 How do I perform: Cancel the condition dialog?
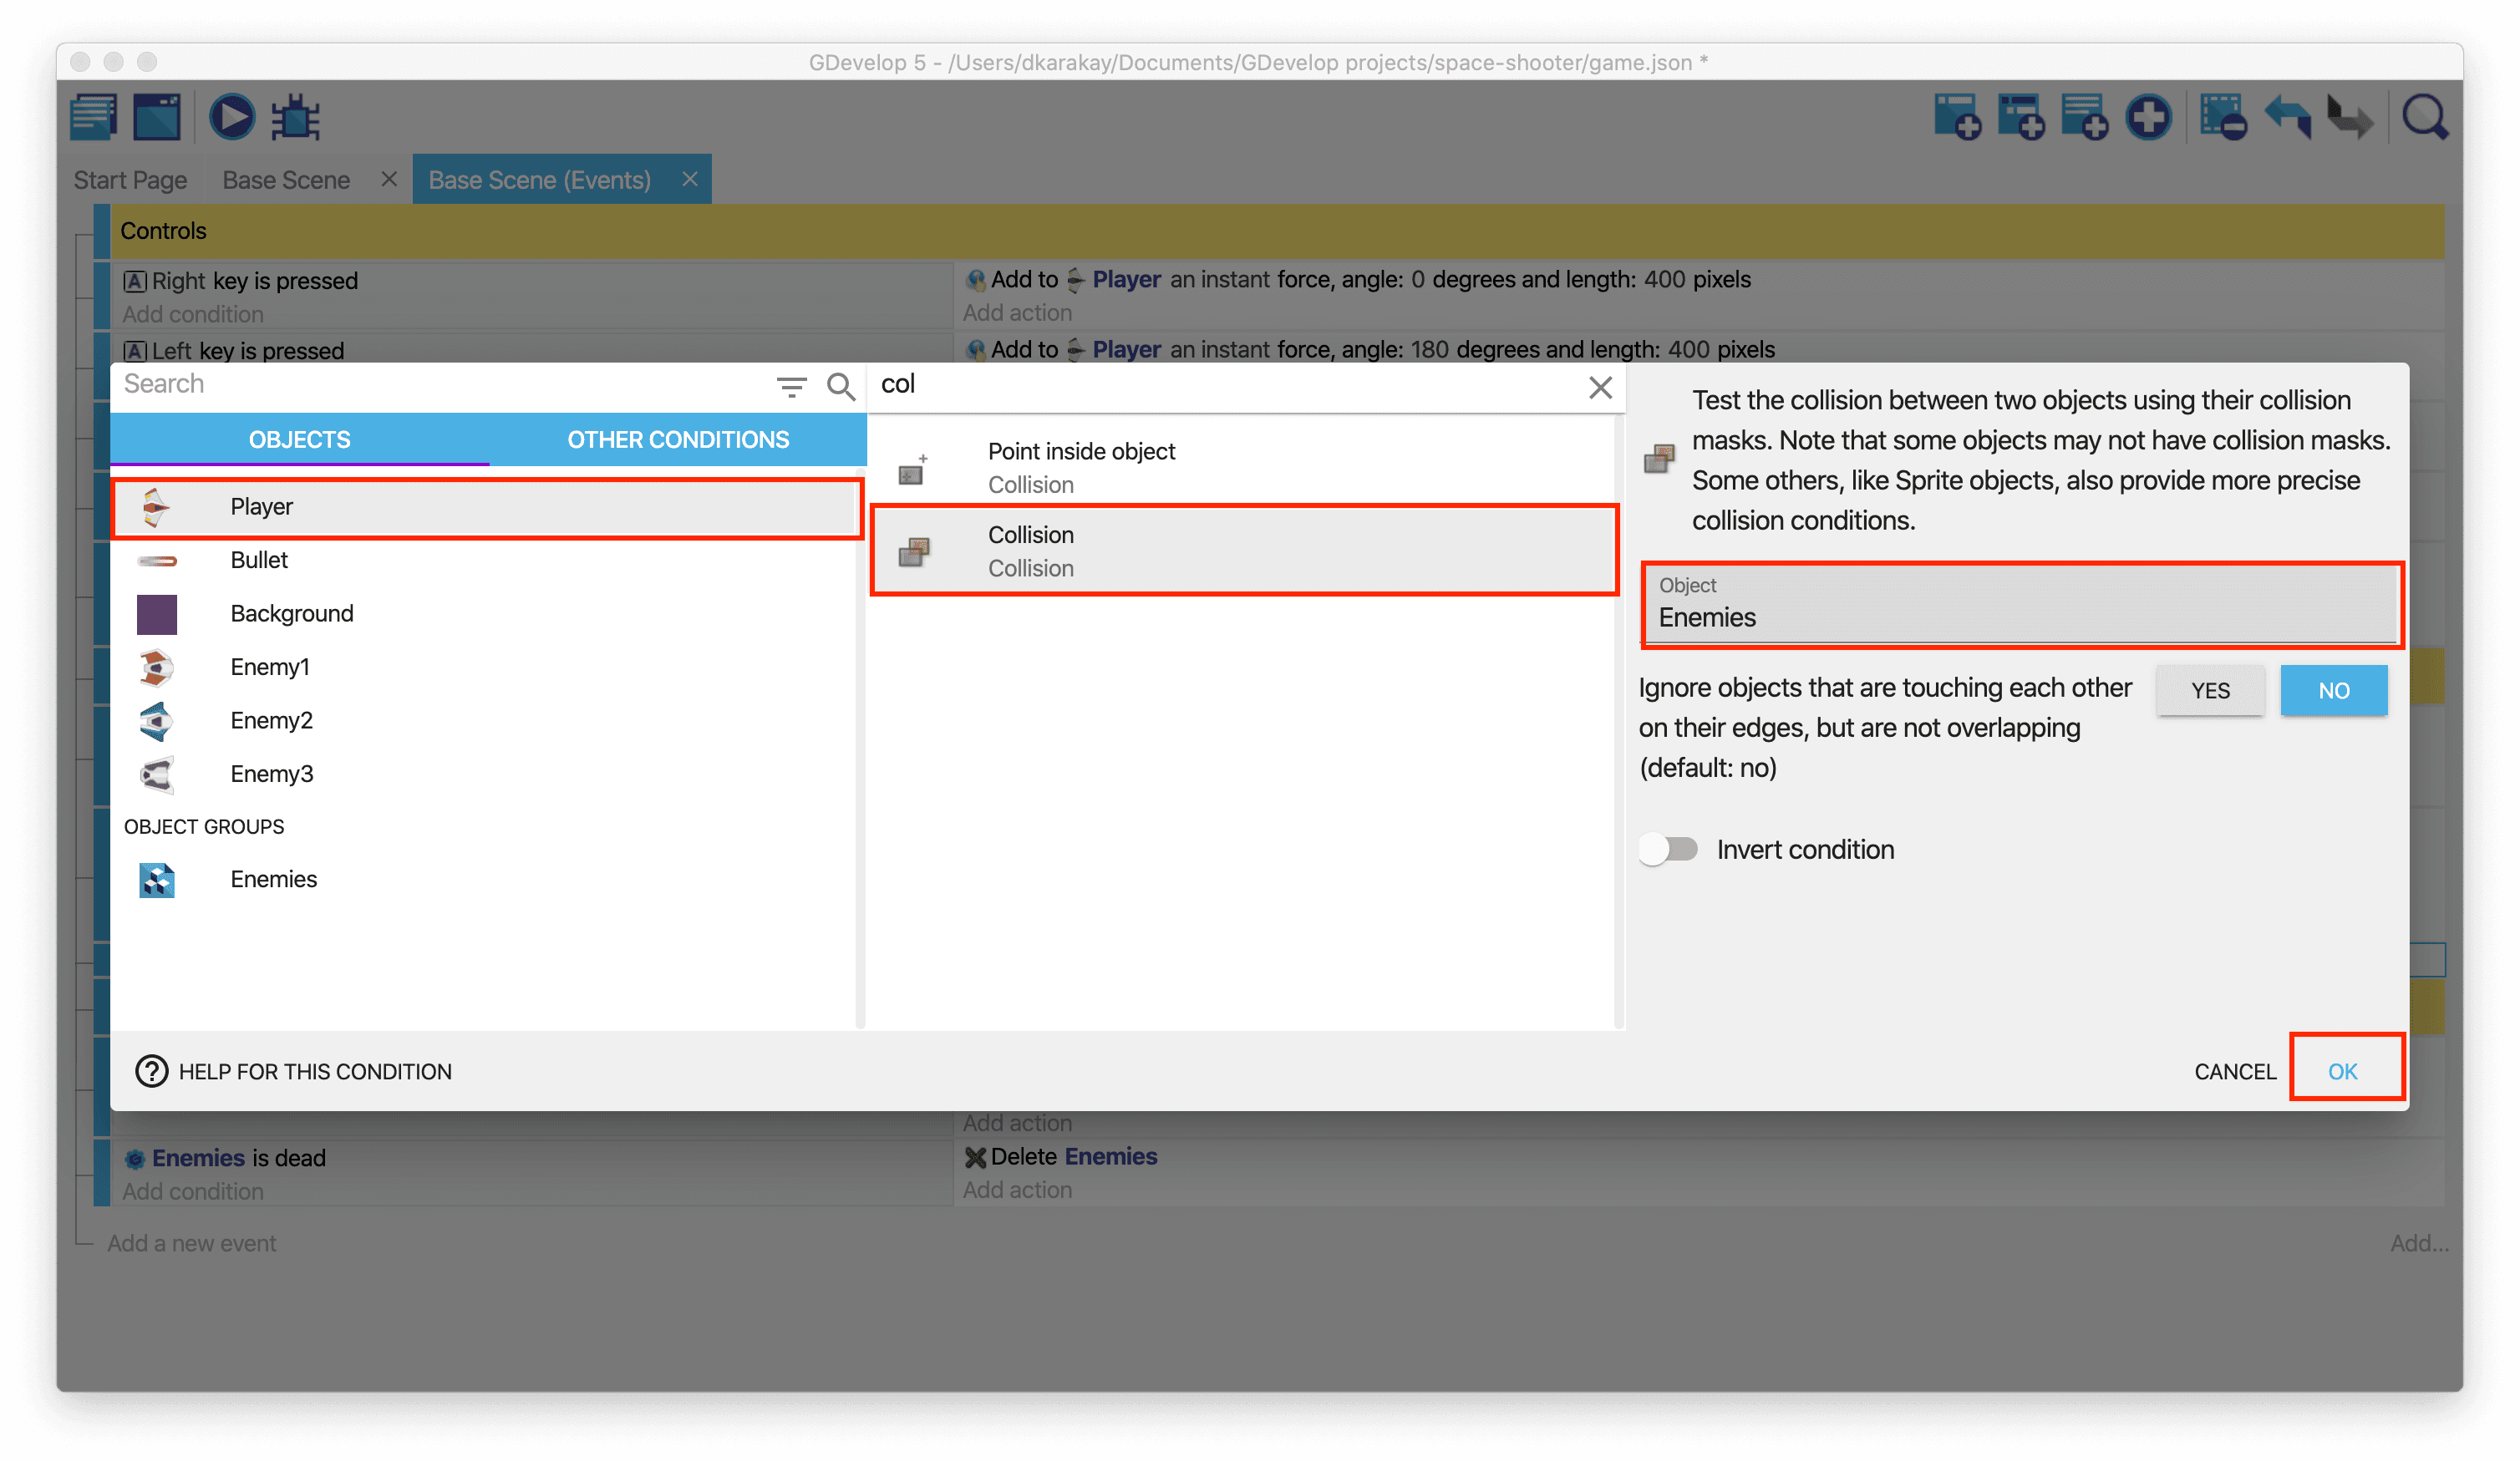[x=2234, y=1071]
